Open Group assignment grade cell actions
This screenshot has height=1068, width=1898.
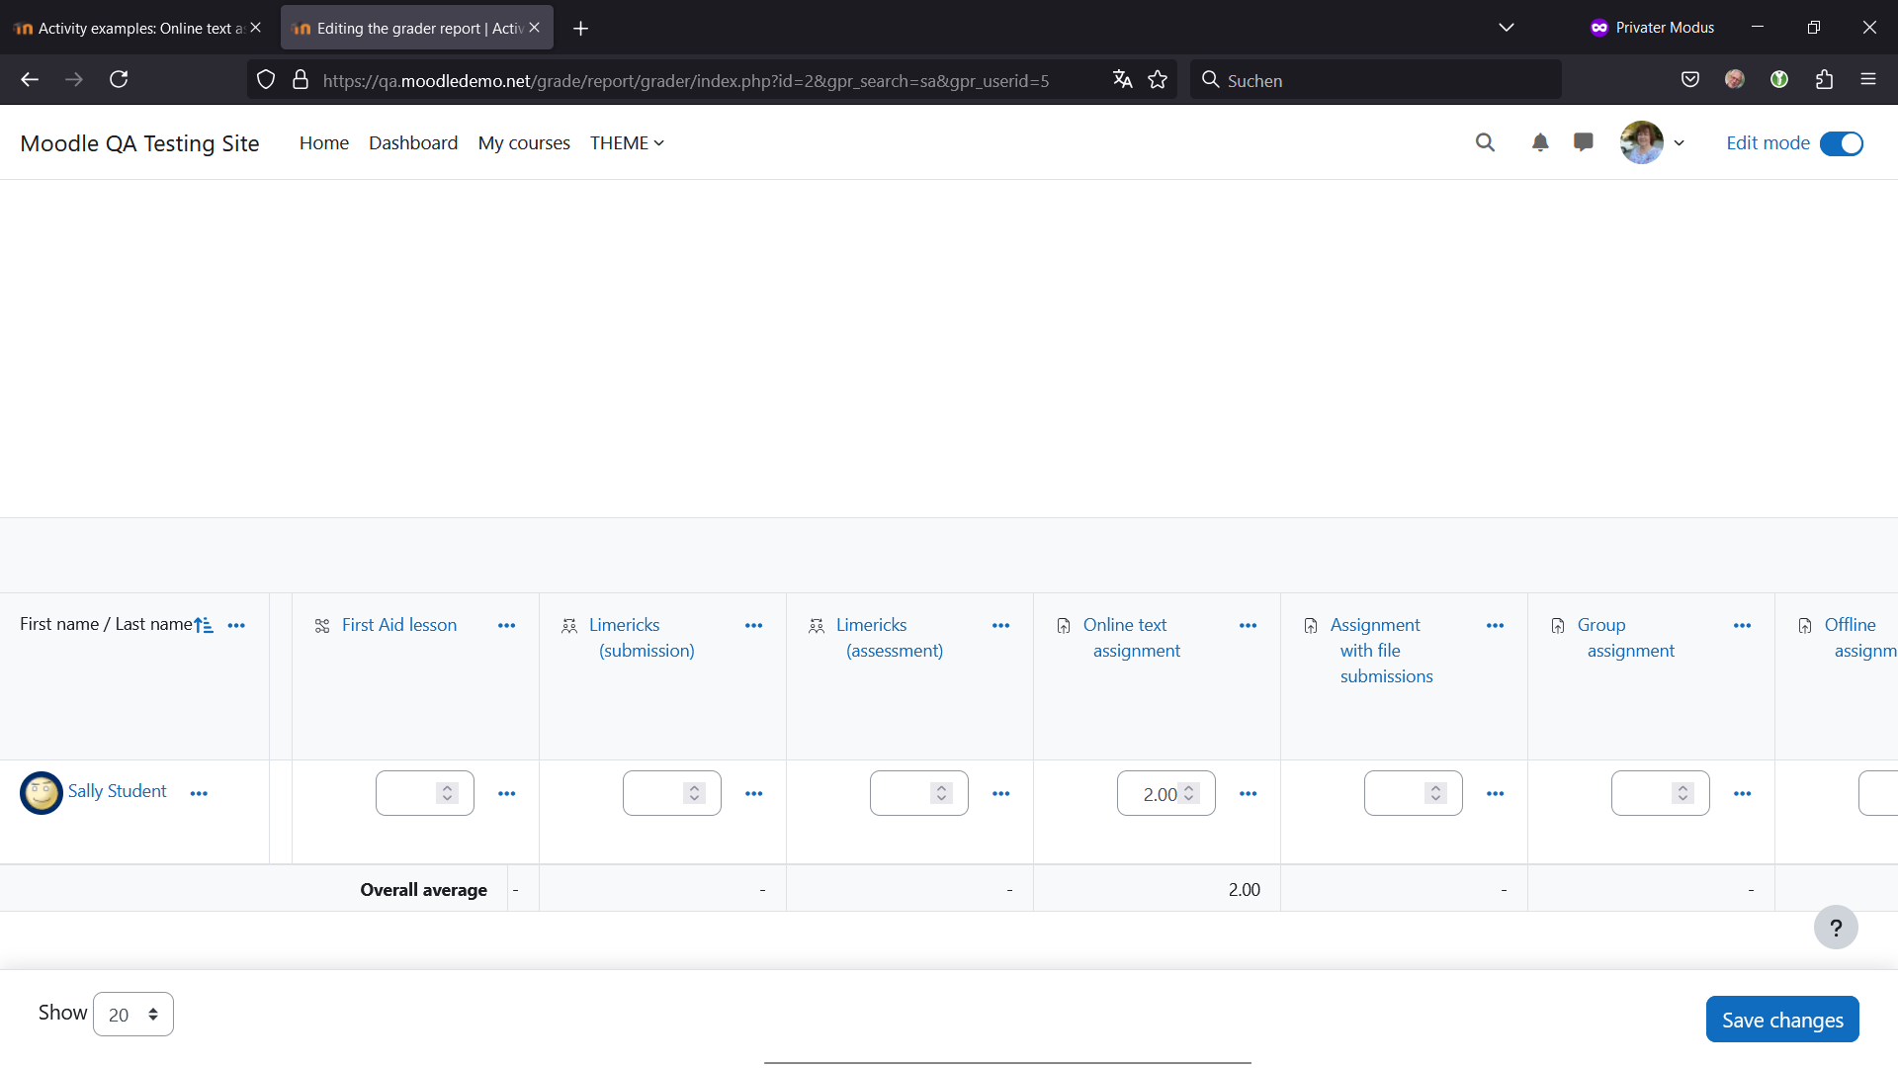click(x=1743, y=794)
